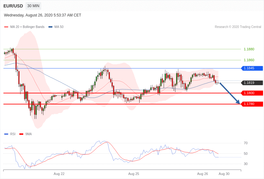Select the Aug 26 date axis label
The height and width of the screenshot is (179, 264).
pos(203,174)
